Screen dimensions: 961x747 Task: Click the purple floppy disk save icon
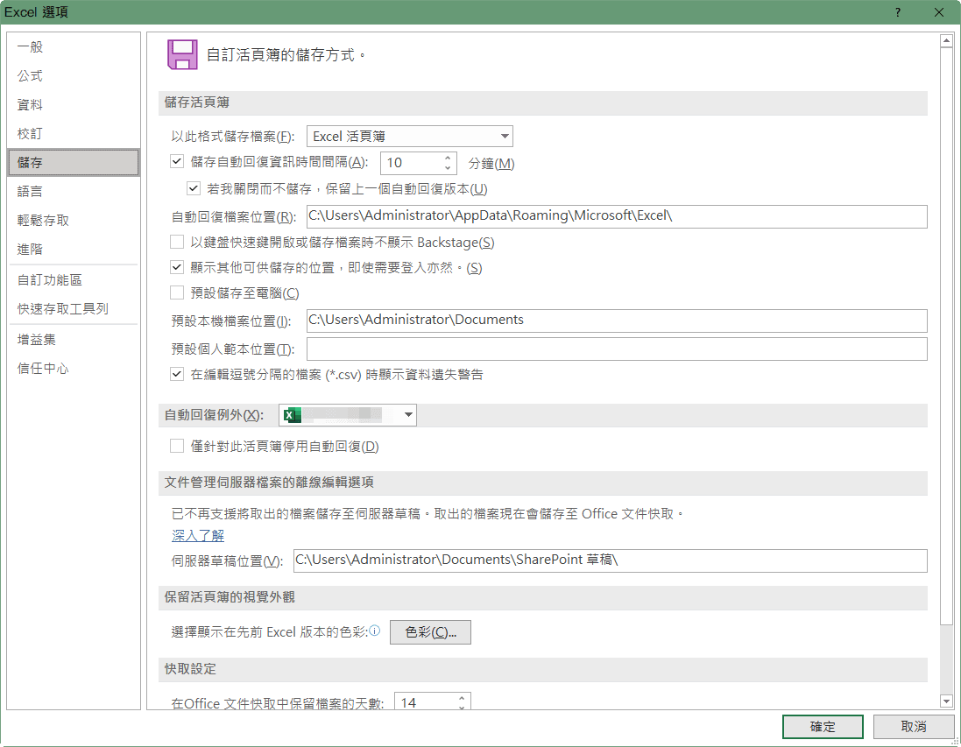(182, 55)
